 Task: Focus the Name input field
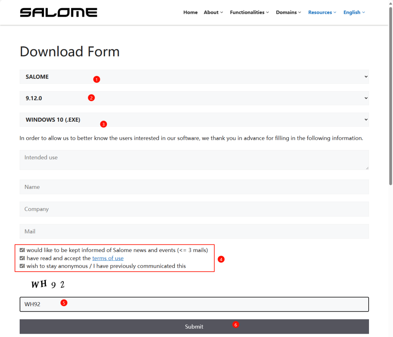[x=194, y=187]
